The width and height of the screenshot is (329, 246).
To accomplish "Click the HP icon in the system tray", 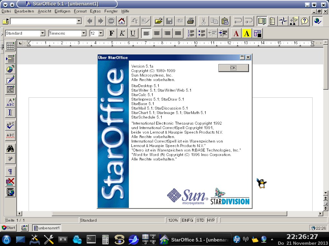I will [x=237, y=239].
